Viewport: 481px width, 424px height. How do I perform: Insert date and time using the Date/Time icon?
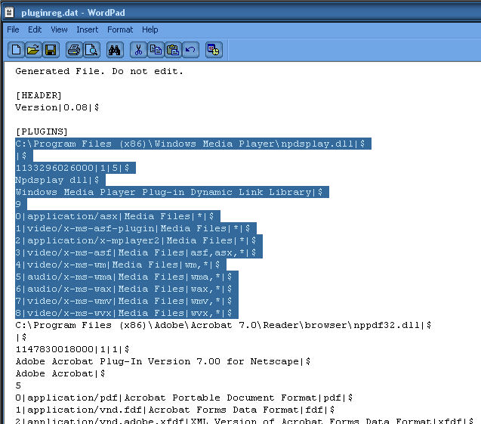214,50
